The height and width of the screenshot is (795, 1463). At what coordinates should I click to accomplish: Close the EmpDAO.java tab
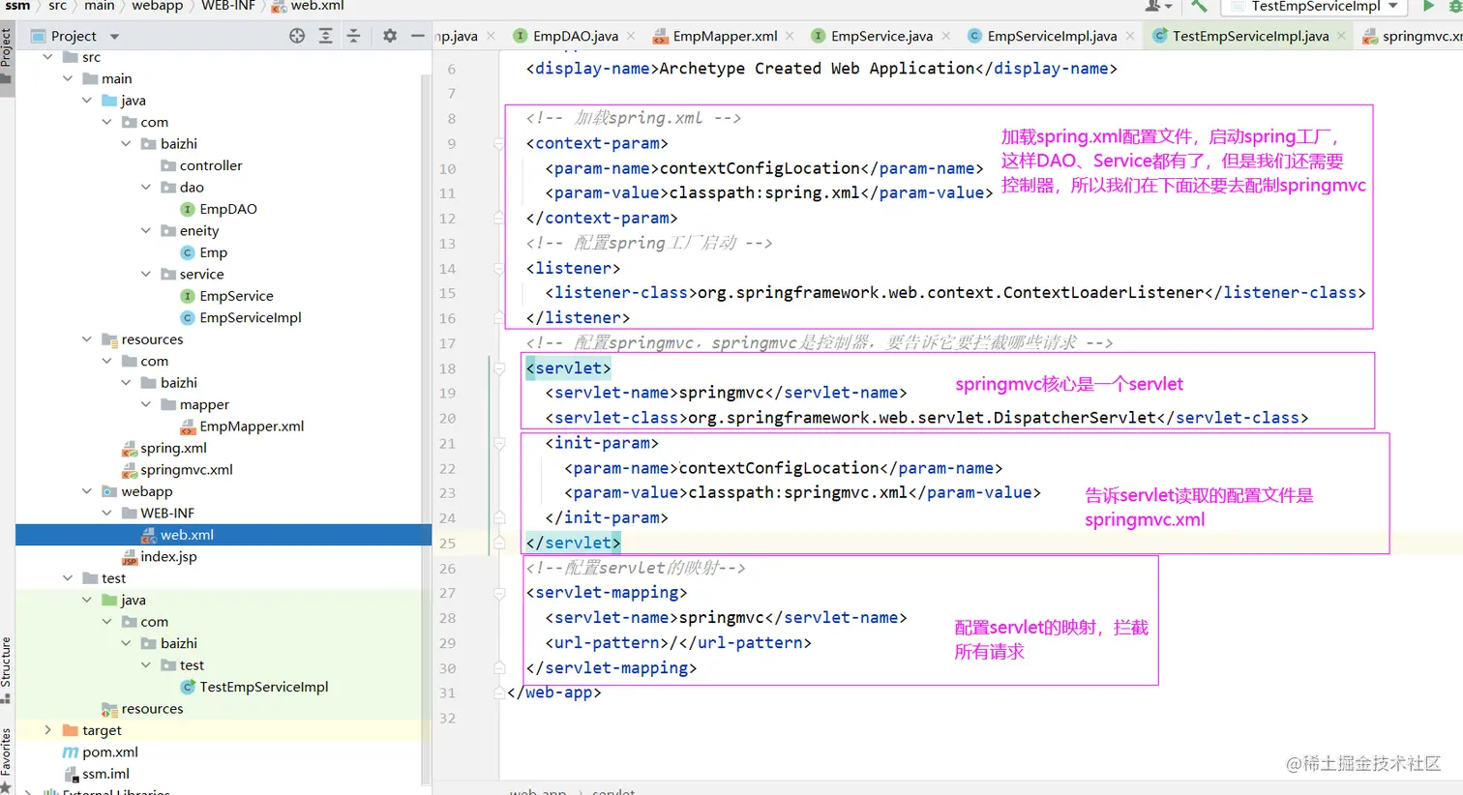[631, 36]
